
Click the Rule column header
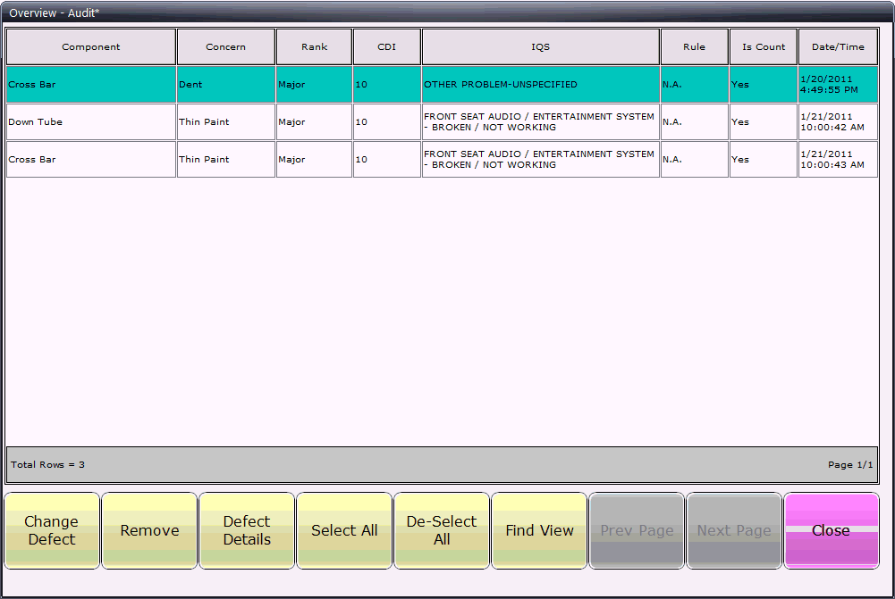(x=694, y=46)
